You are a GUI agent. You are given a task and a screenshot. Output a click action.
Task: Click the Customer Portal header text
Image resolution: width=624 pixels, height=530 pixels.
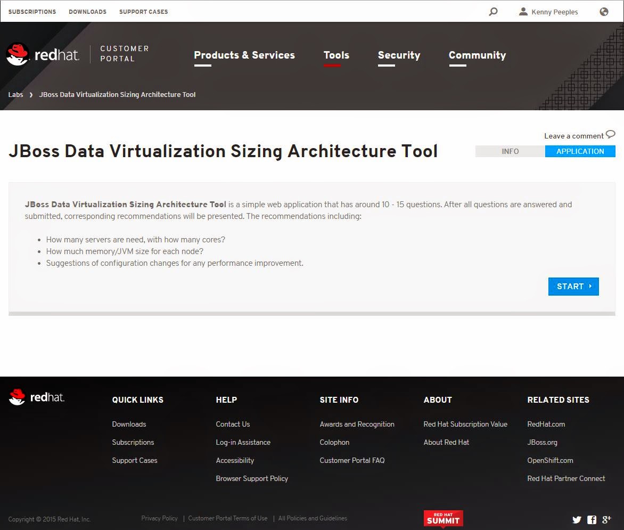tap(125, 53)
